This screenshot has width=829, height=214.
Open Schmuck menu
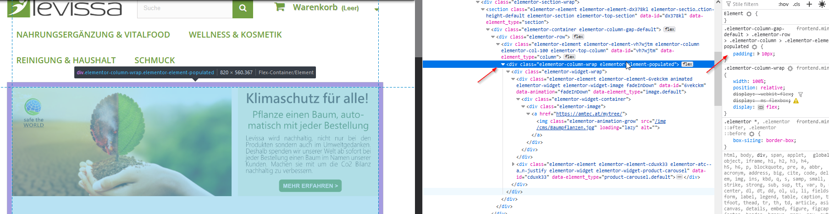pyautogui.click(x=155, y=60)
